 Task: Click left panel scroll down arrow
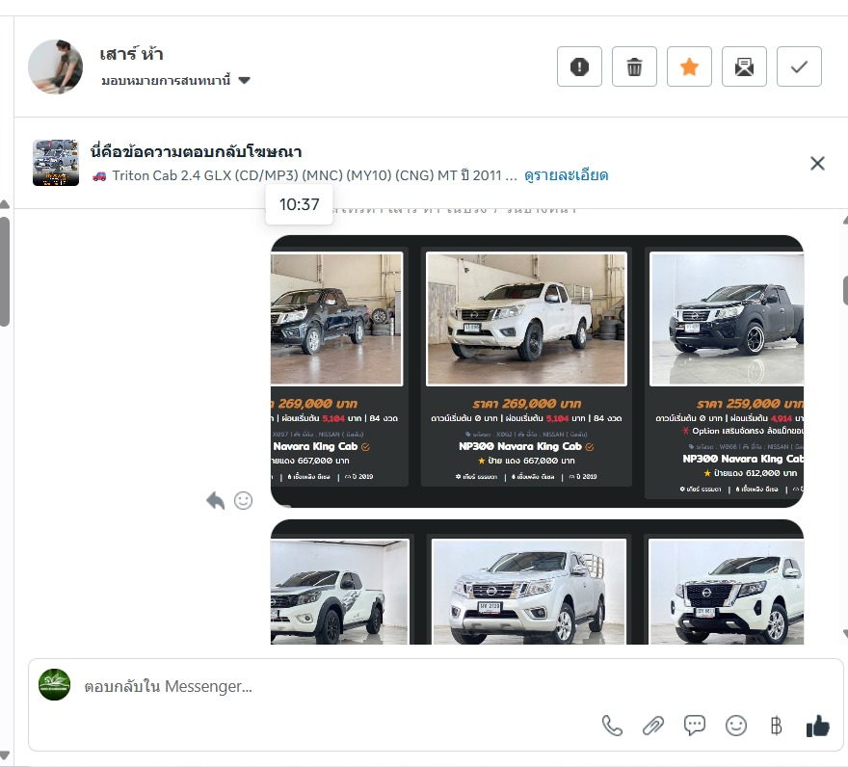coord(4,755)
